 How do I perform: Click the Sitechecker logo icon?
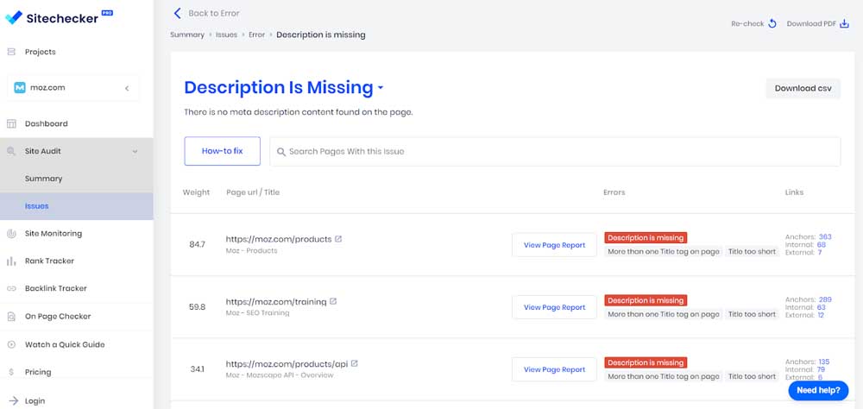(x=14, y=17)
